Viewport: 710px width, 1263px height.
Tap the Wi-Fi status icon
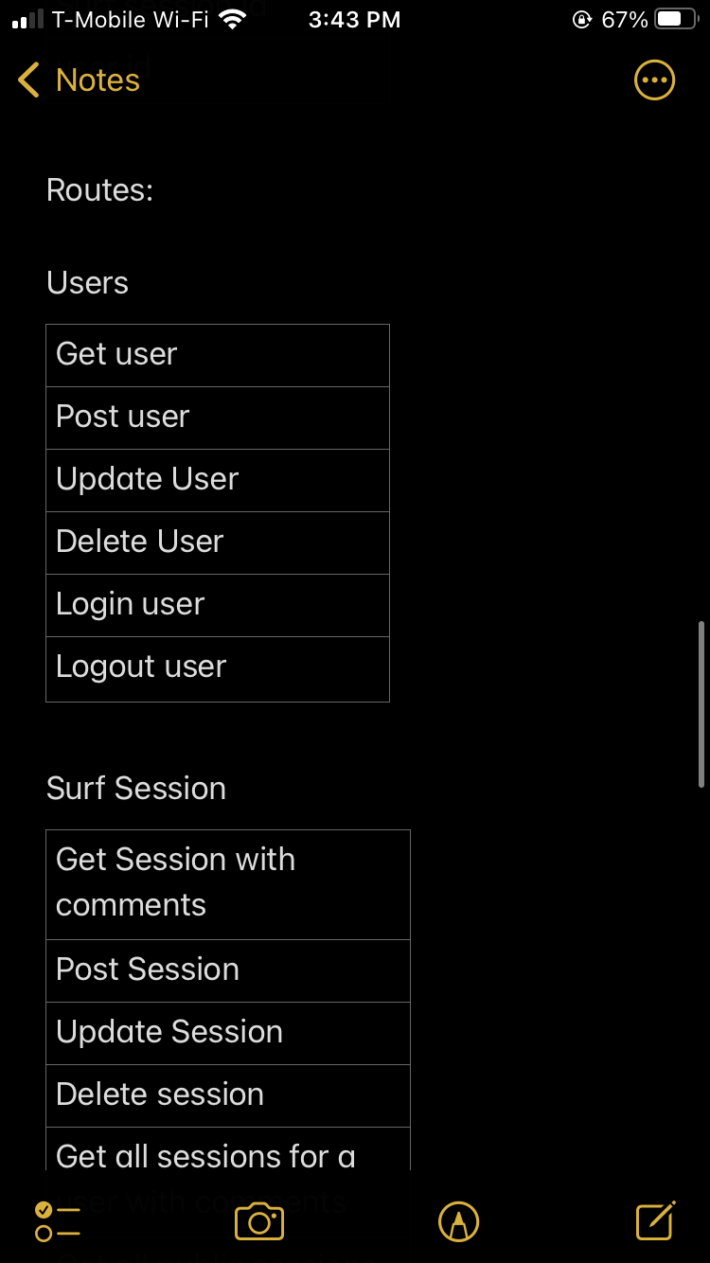[232, 19]
